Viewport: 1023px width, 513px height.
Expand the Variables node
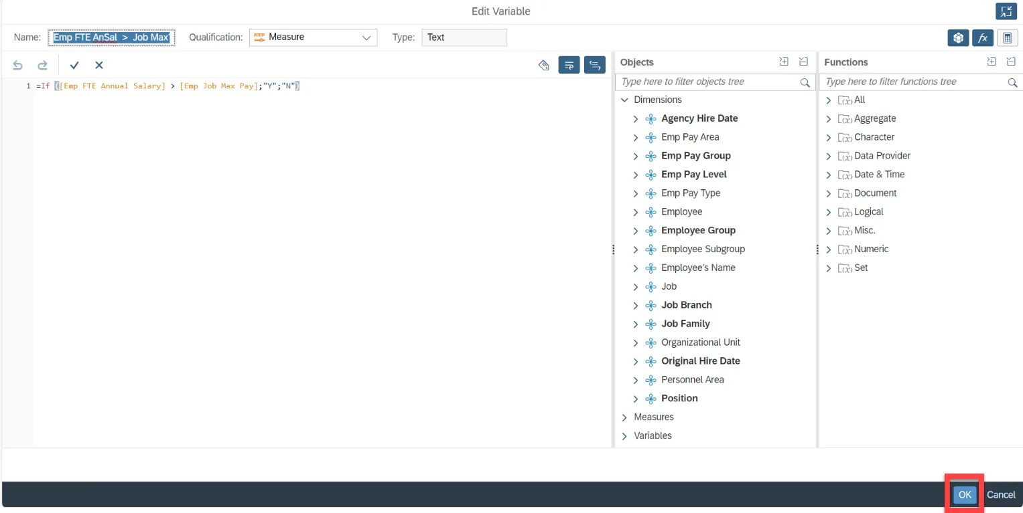[625, 436]
